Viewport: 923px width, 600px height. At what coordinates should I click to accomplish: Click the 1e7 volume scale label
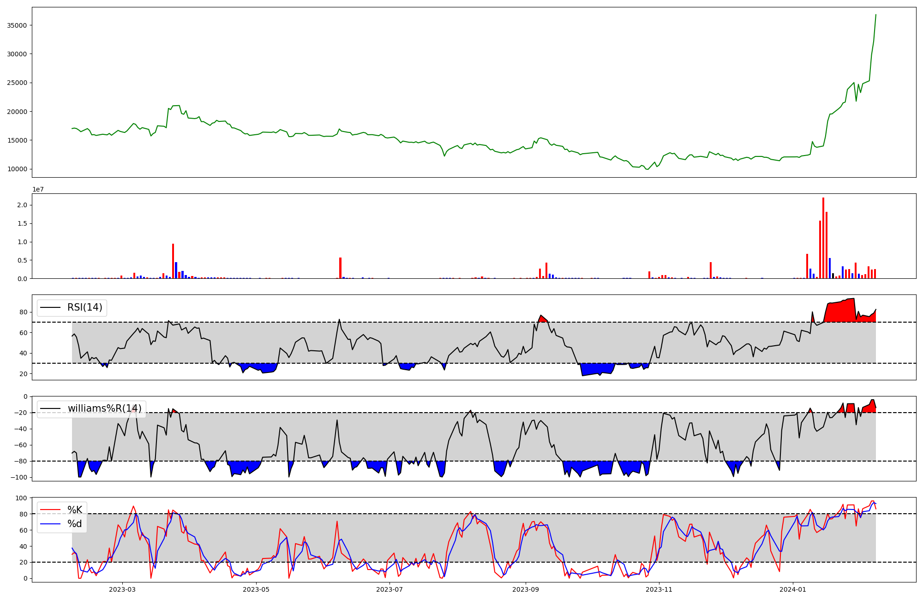pos(38,190)
